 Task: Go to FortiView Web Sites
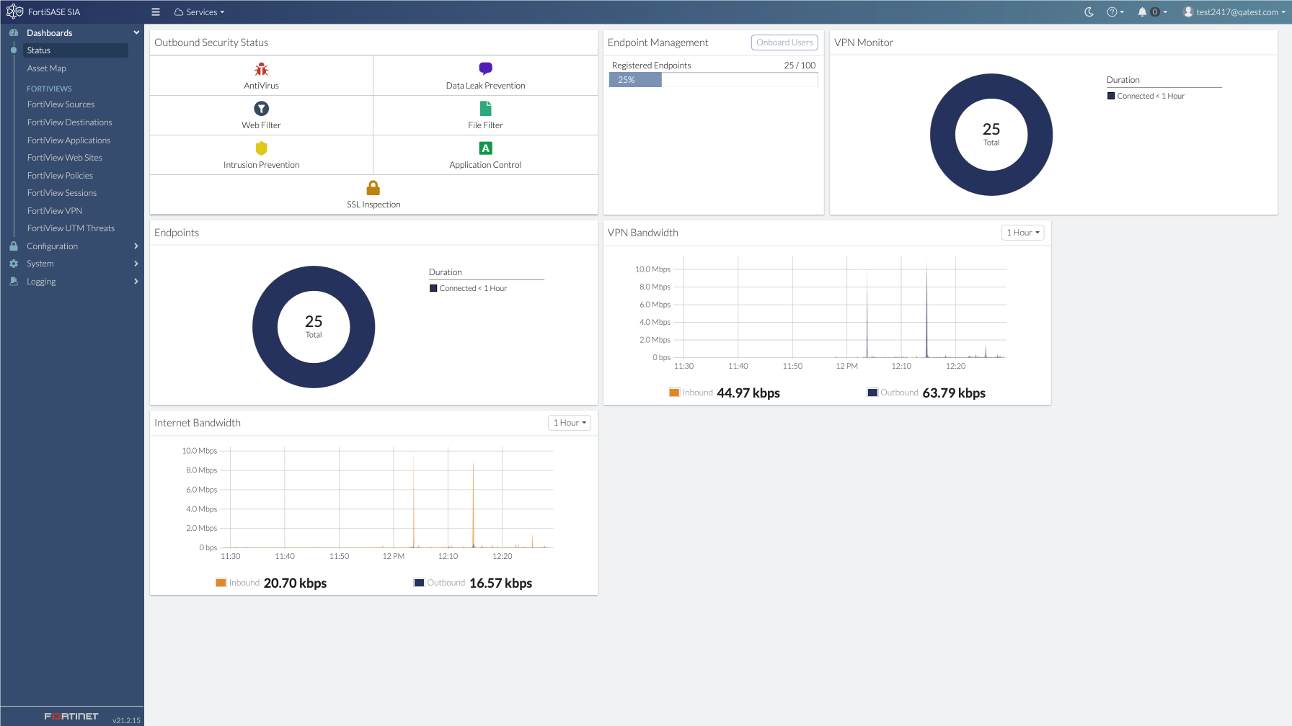click(64, 158)
